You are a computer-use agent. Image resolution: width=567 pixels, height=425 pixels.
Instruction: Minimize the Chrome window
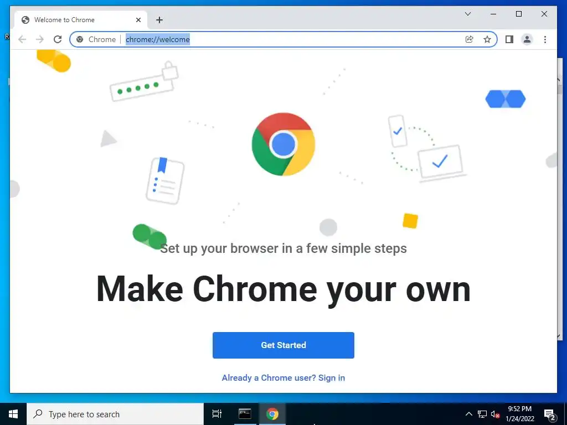493,14
